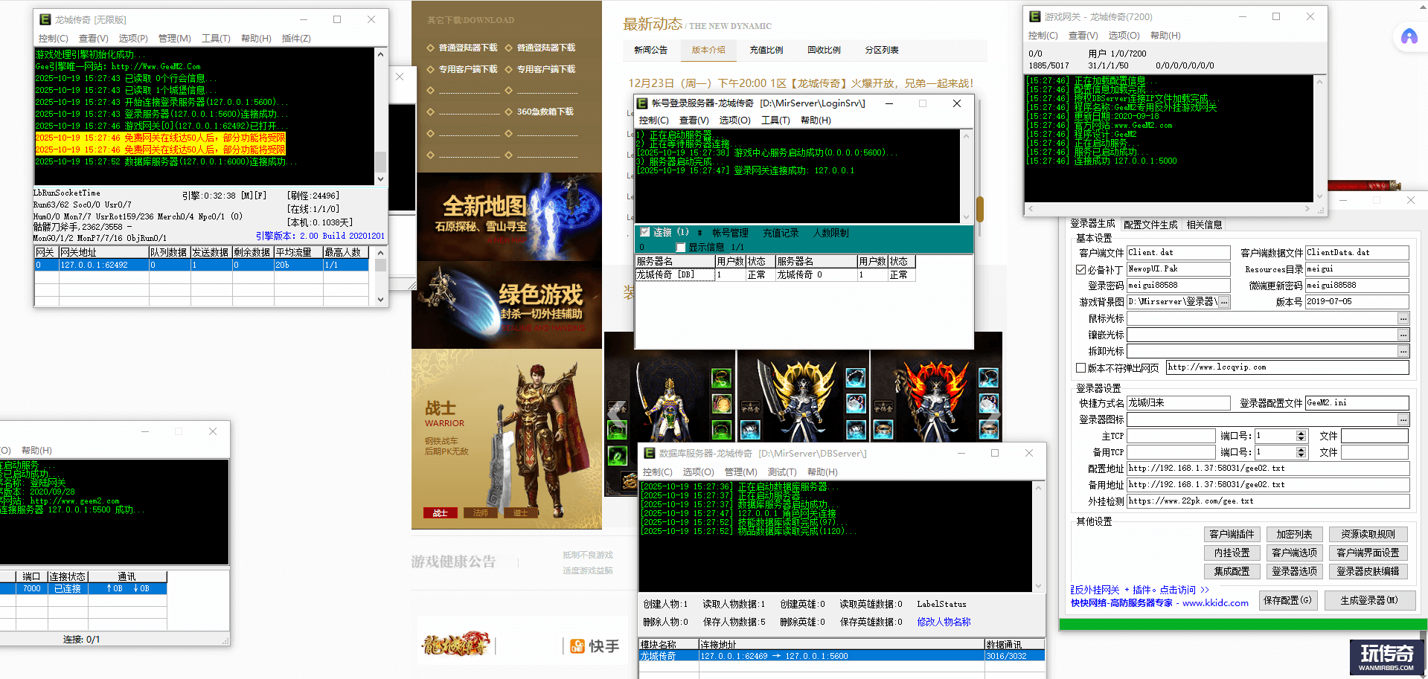Click the 外挂检测 URL field
The height and width of the screenshot is (679, 1428).
(x=1268, y=501)
